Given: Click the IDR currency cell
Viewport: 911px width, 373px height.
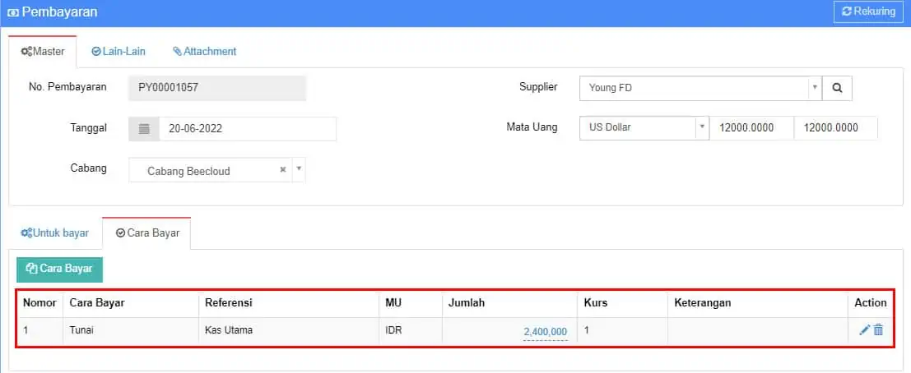Looking at the screenshot, I should tap(411, 330).
